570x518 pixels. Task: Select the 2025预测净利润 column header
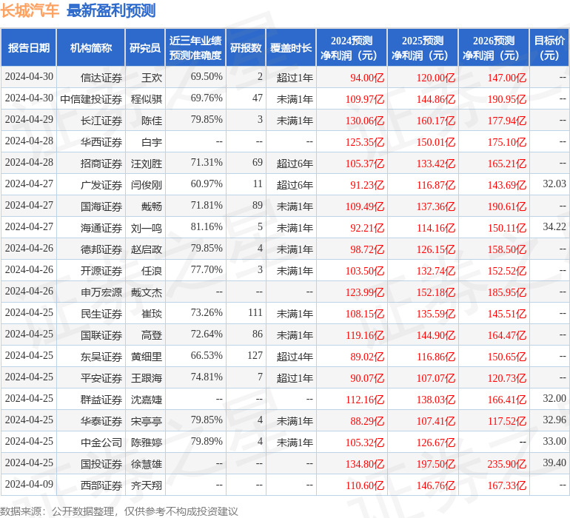coord(423,47)
